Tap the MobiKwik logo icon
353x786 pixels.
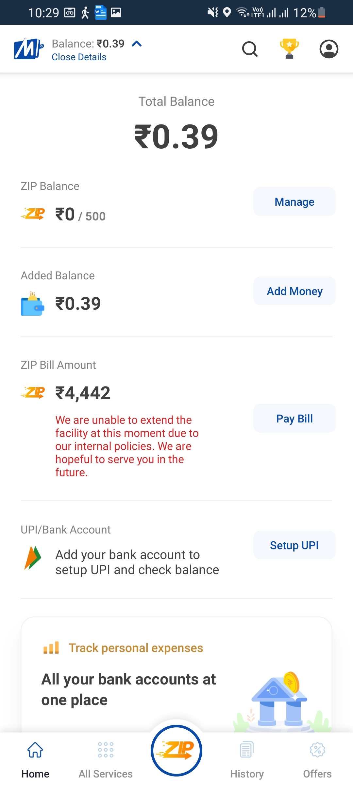pos(29,49)
